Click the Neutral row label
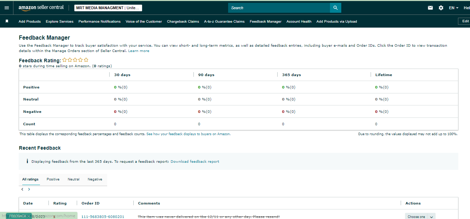Image resolution: width=470 pixels, height=219 pixels. [x=31, y=99]
